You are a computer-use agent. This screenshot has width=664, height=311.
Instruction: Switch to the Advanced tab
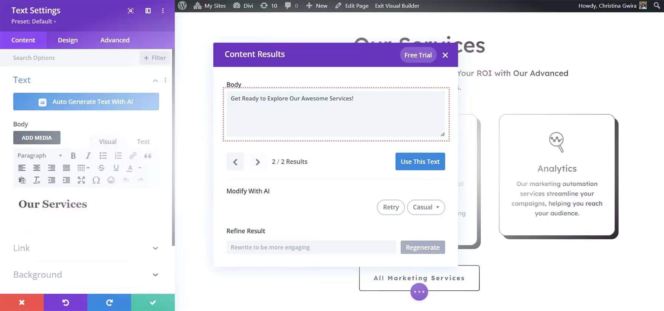[x=115, y=40]
